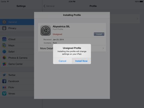144x108 pixels.
Task: Click the Jan 23, 2014 received date
Action: pos(58,40)
